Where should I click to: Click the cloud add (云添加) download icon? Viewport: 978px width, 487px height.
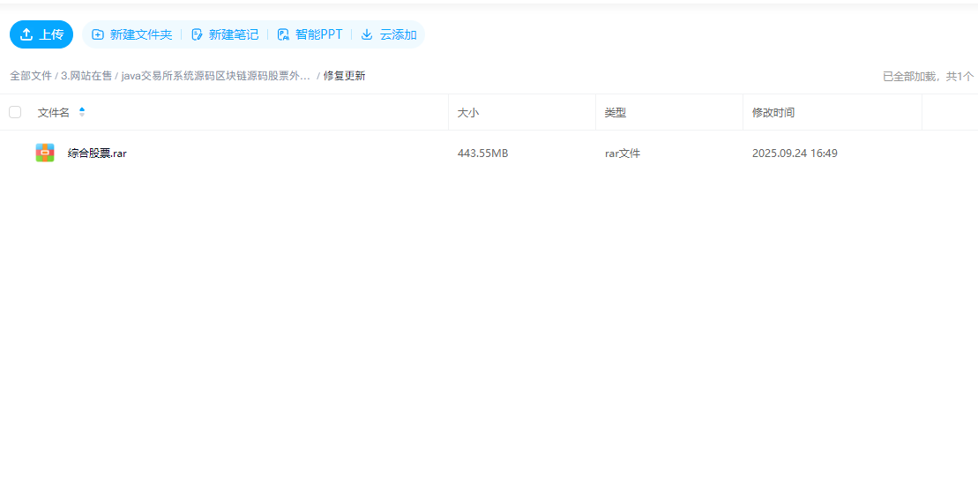click(x=367, y=34)
